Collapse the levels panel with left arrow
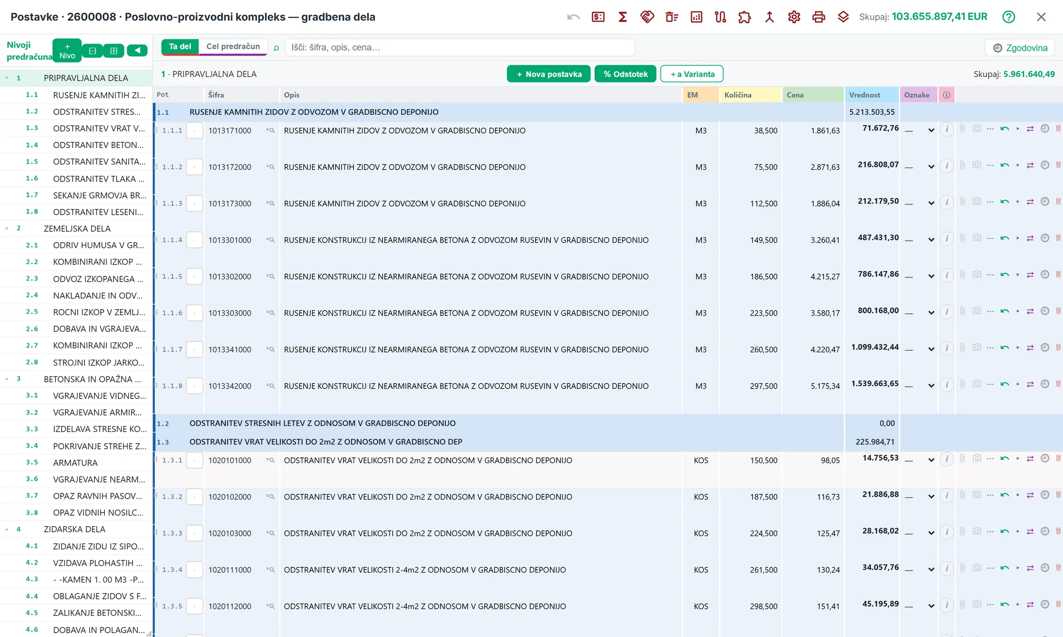Screen dimensions: 1063x637 (x=137, y=50)
